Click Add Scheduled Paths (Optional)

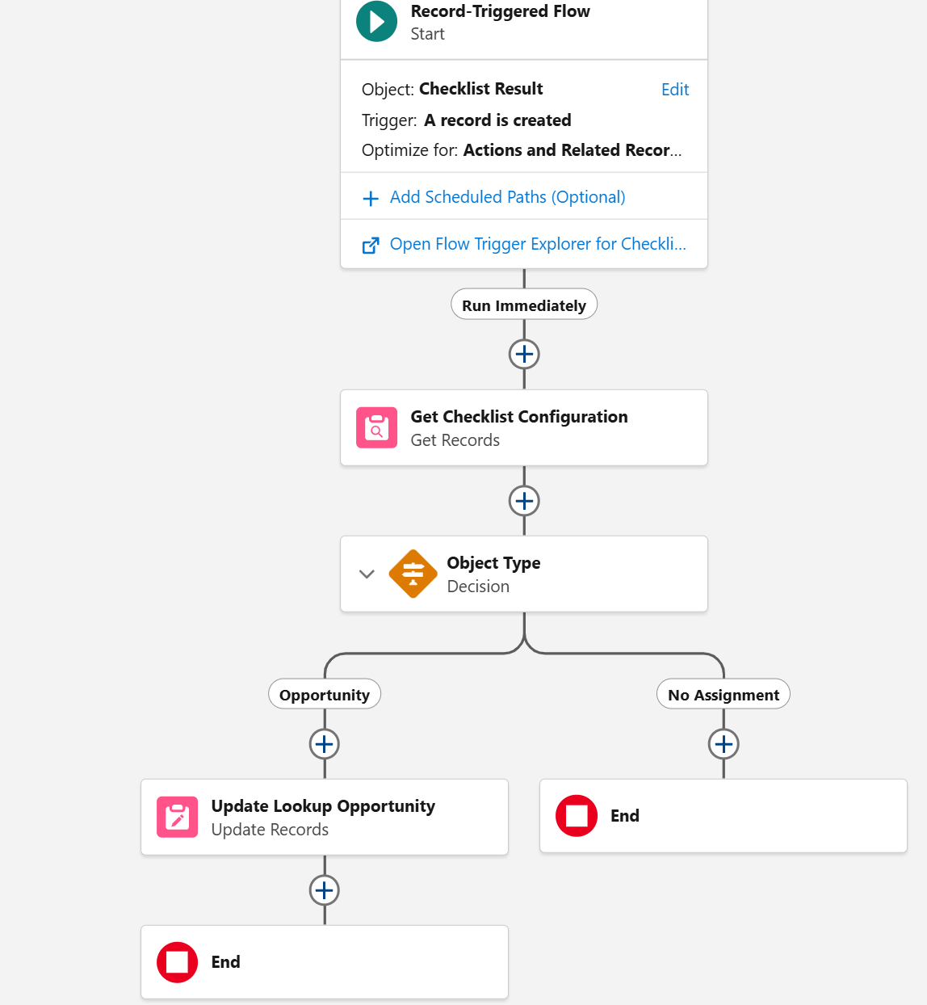507,197
